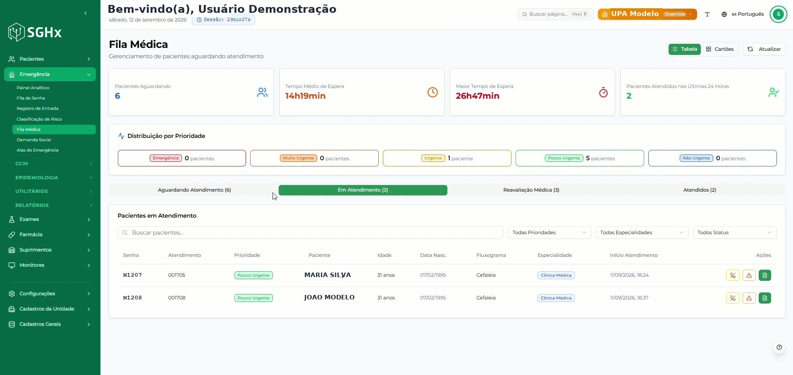The width and height of the screenshot is (793, 375).
Task: Open Classificação de Risco in sidebar
Action: (x=54, y=119)
